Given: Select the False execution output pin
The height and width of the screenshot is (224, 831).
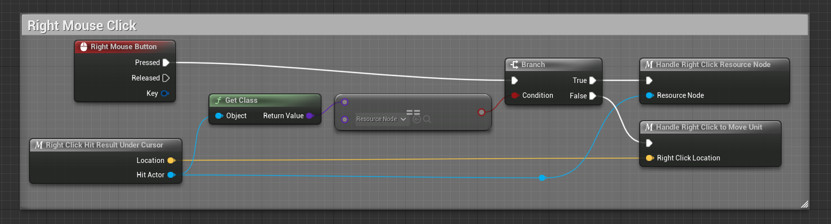Looking at the screenshot, I should (x=593, y=96).
